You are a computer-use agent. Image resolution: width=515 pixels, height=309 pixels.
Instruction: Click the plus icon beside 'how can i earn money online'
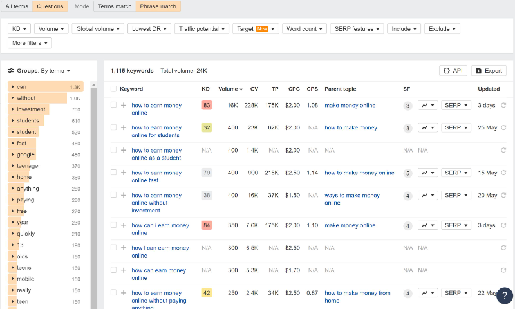[x=124, y=225]
